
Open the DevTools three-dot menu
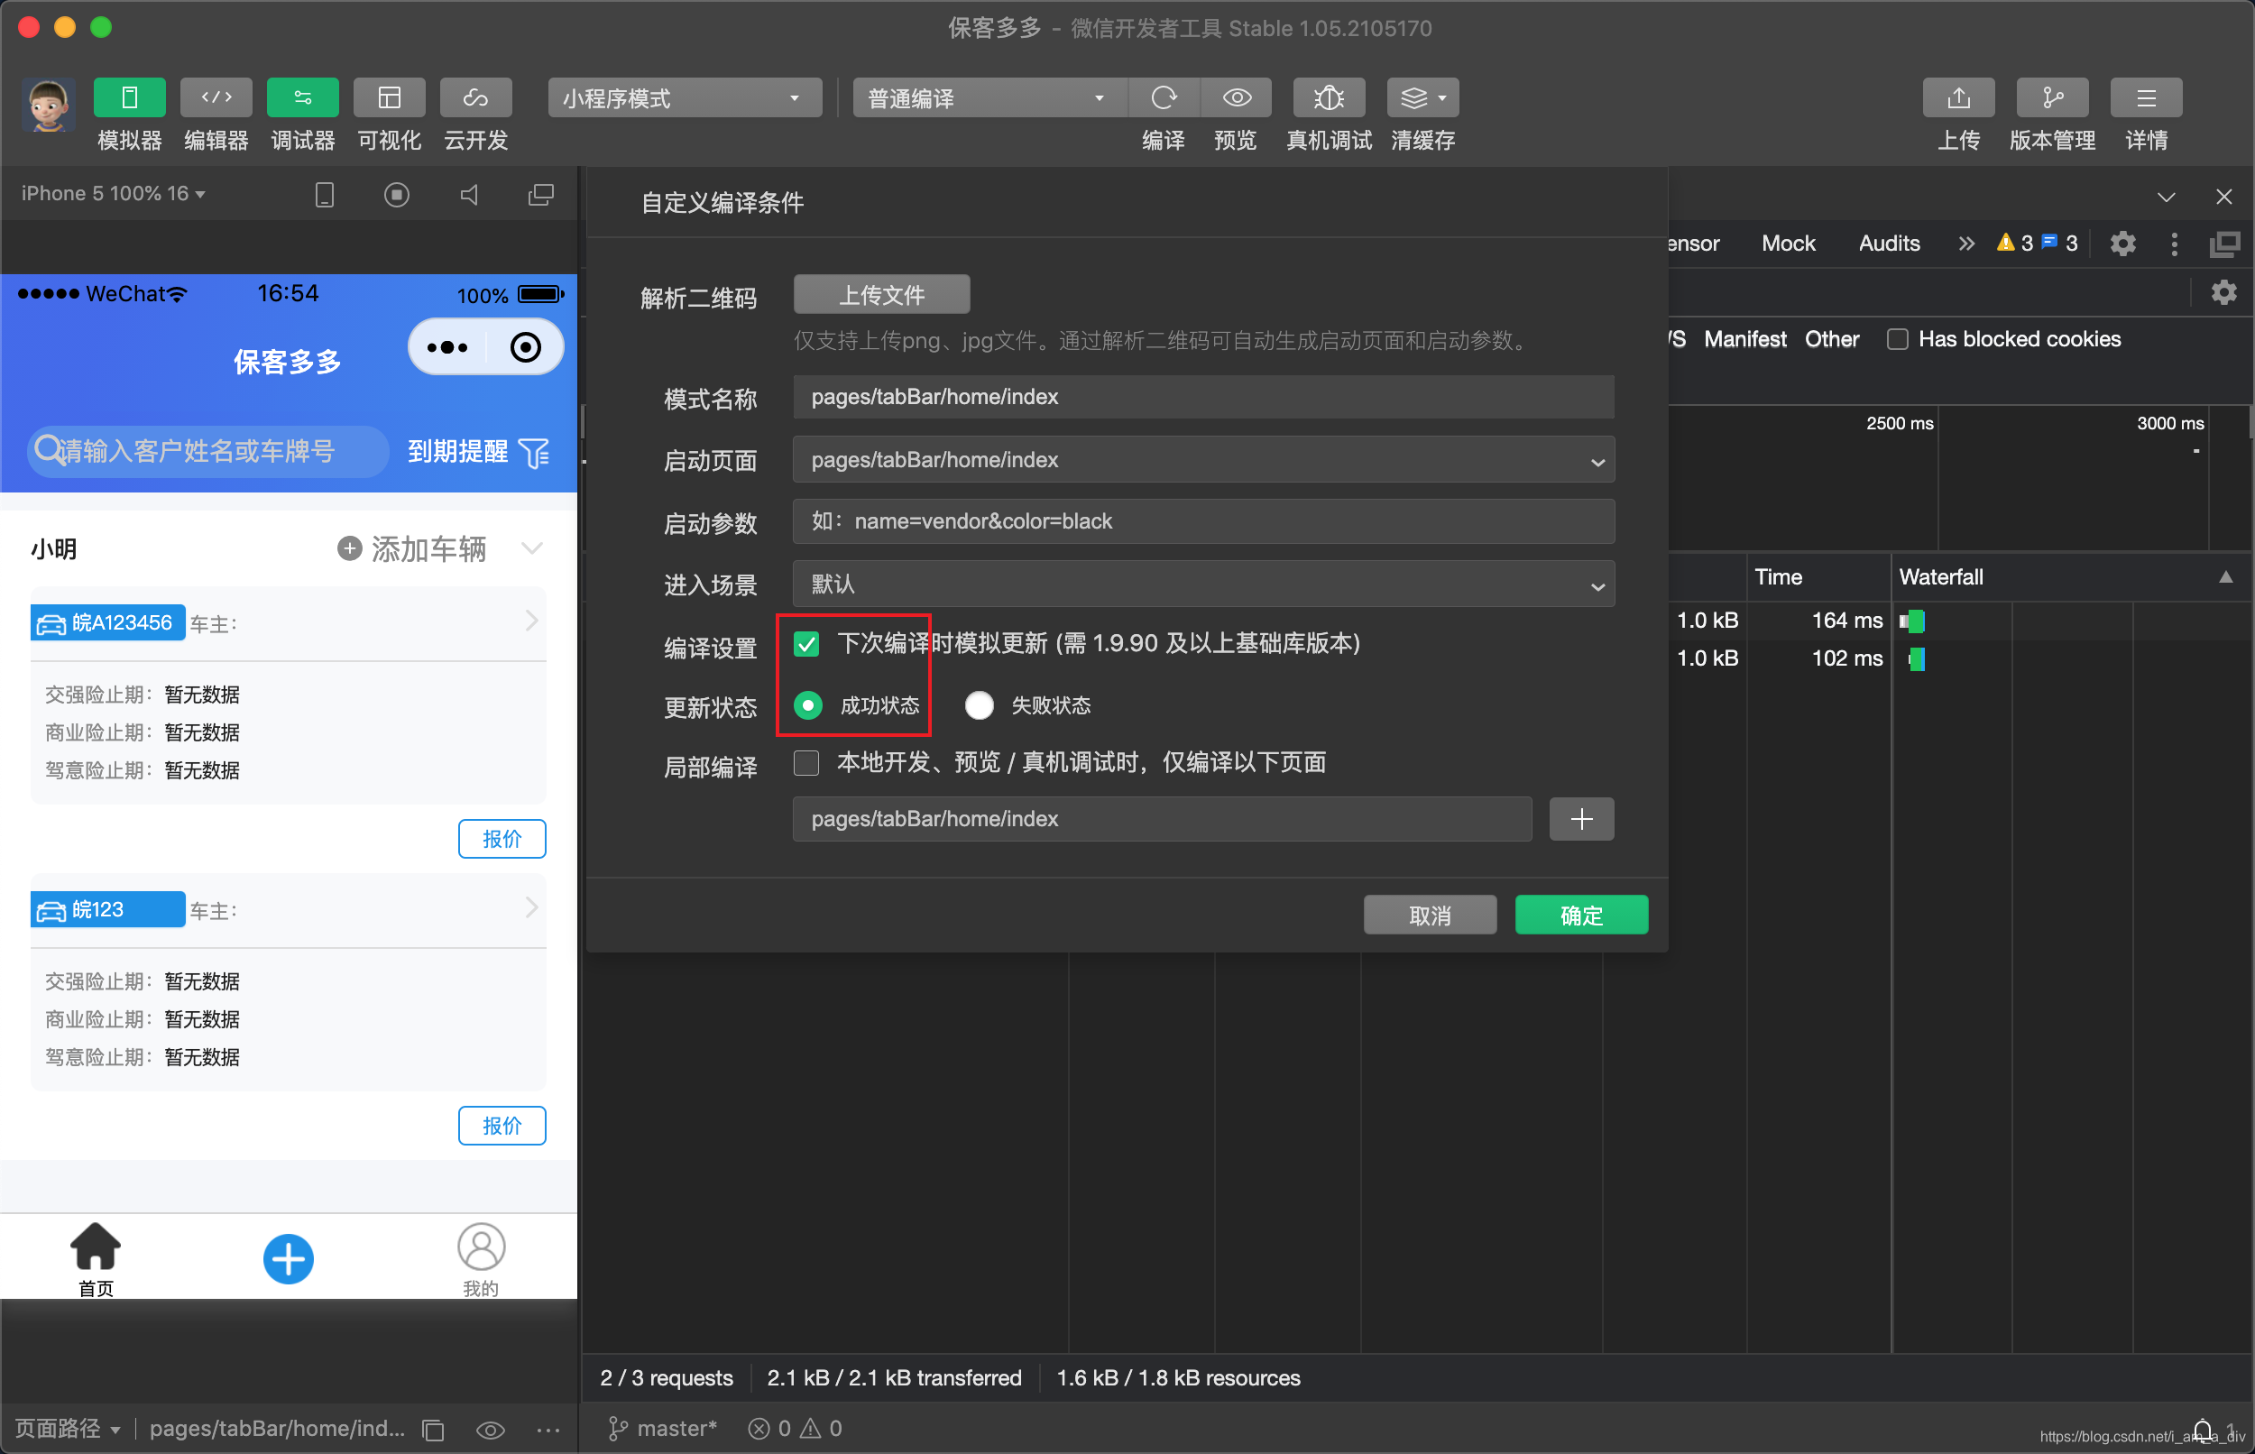point(2174,244)
